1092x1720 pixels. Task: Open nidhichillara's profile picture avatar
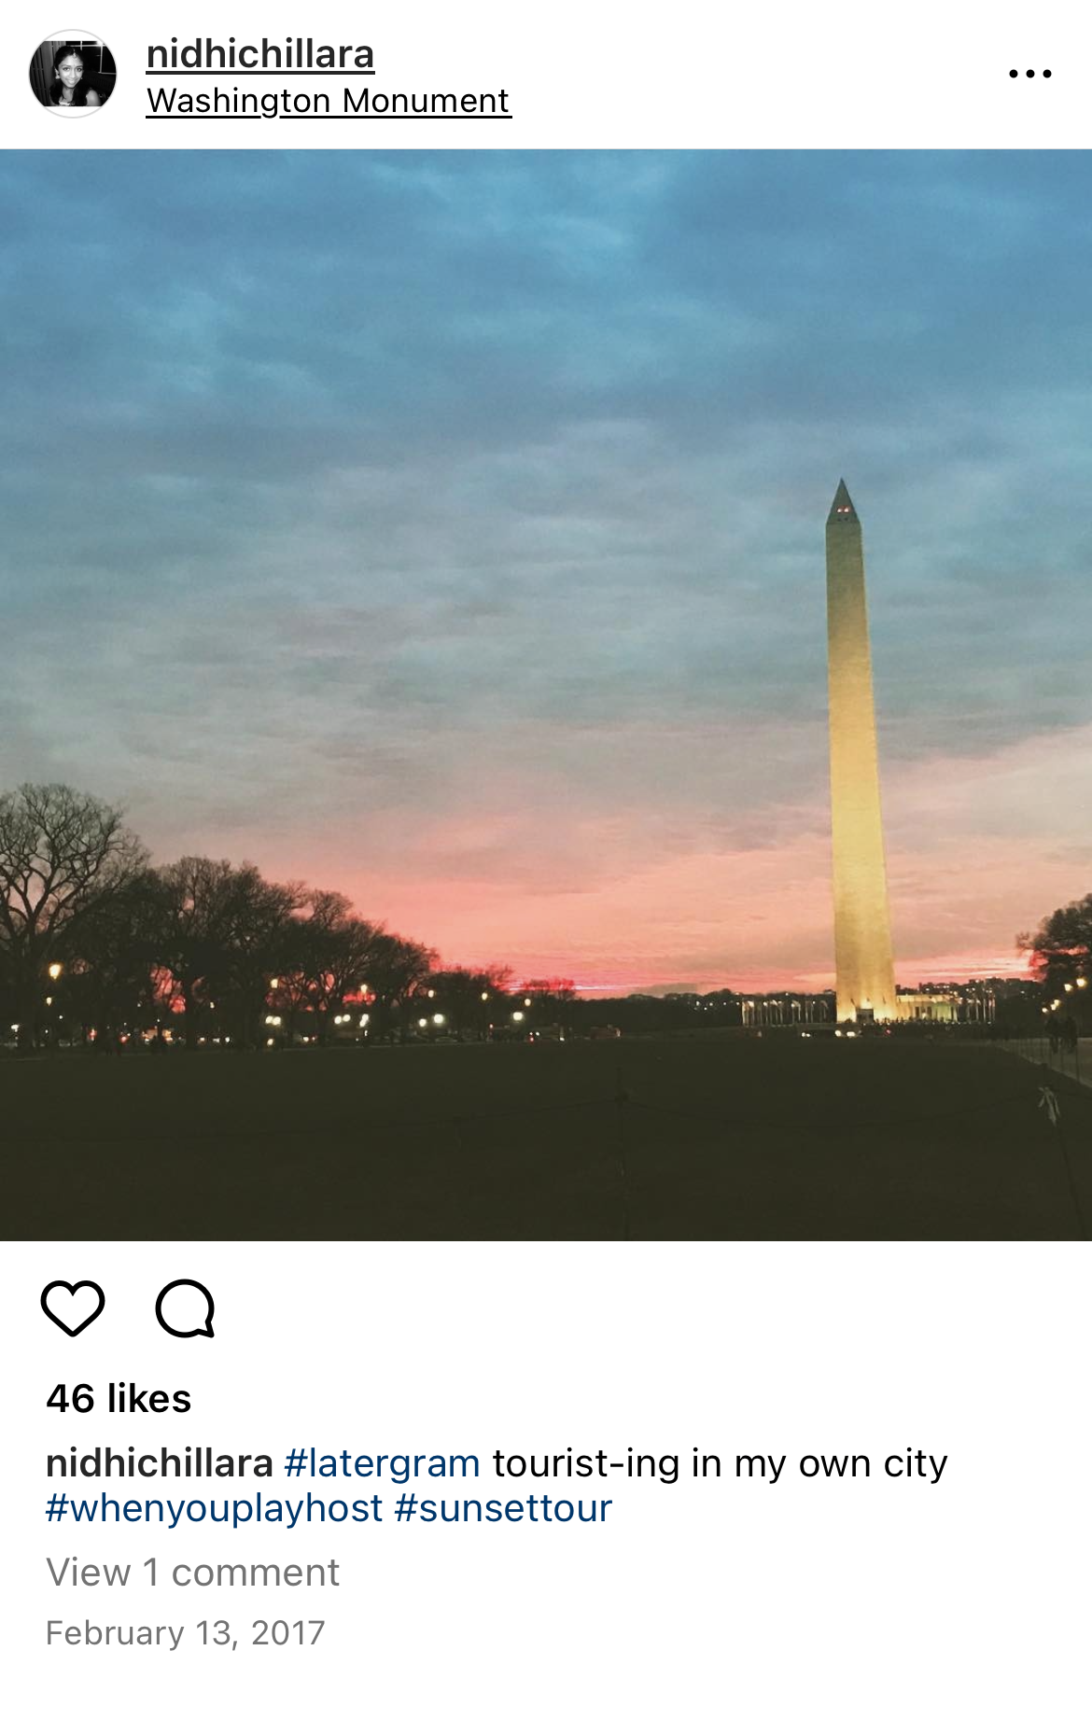pos(73,74)
